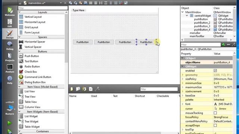The height and width of the screenshot is (134, 239).
Task: Click the green Run button
Action: [9, 123]
